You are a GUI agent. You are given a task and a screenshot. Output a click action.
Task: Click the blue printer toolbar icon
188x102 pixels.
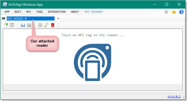coord(23,25)
